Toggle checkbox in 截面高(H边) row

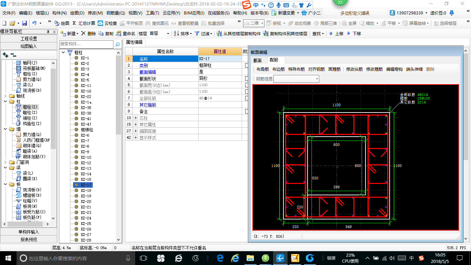click(x=247, y=91)
